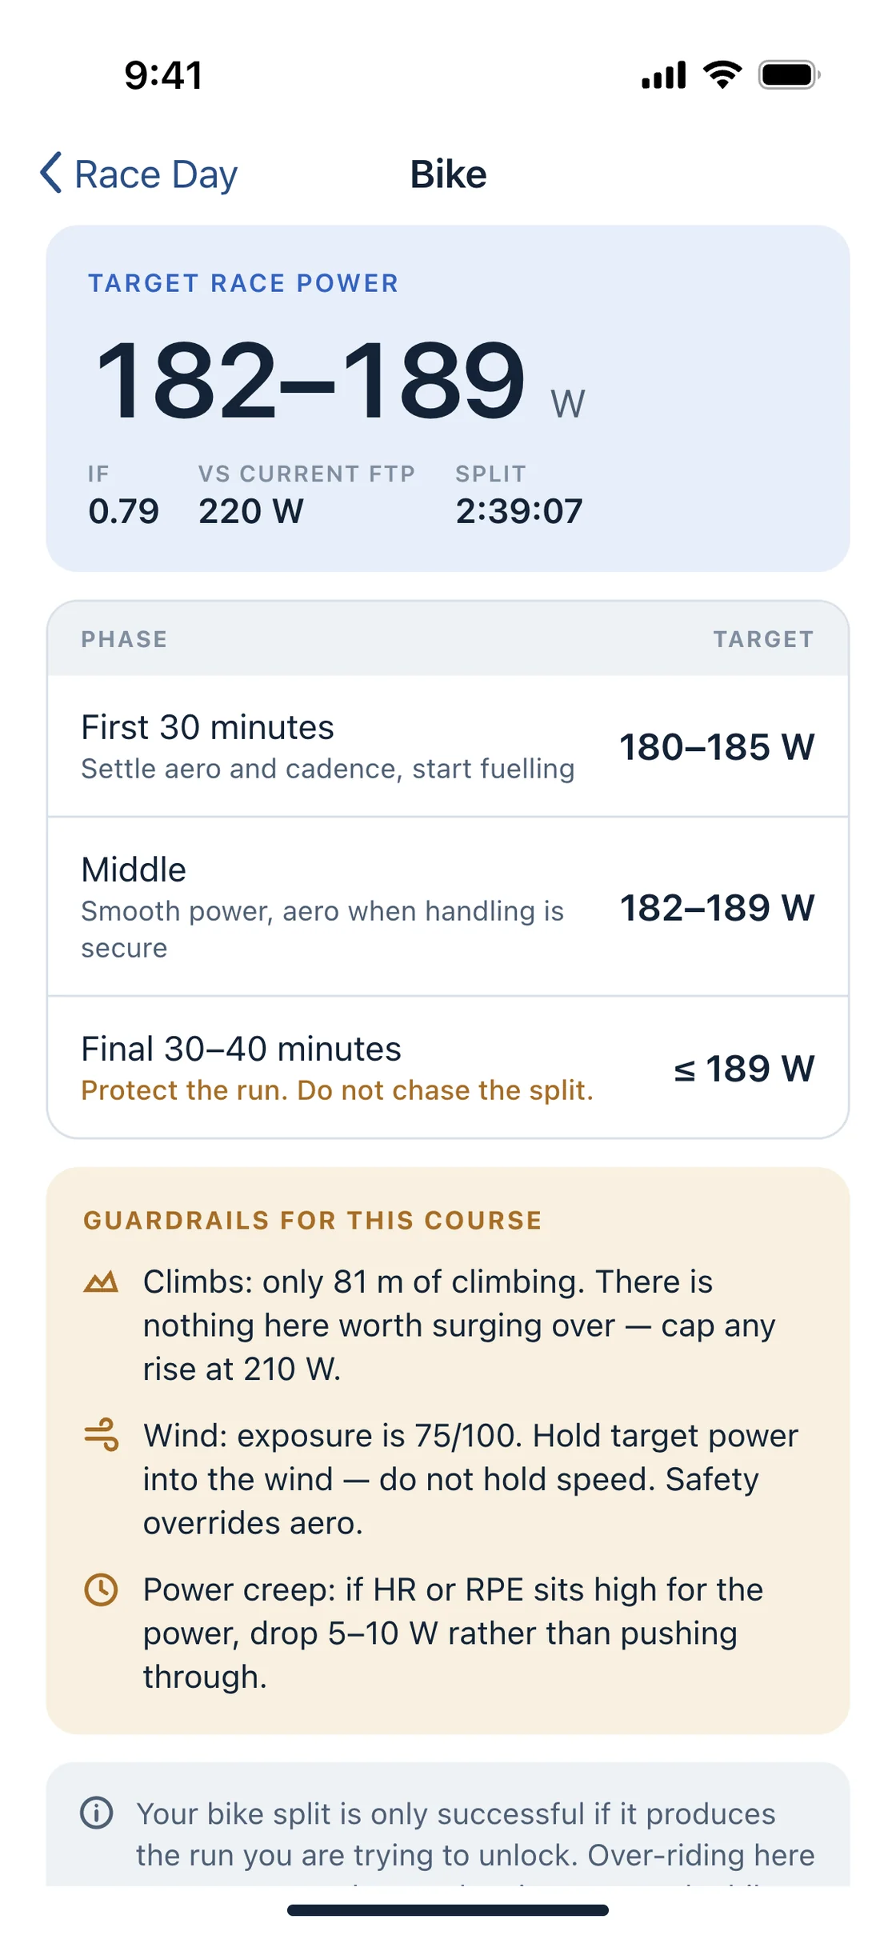
Task: Tap the ≤ 189 W target value
Action: click(744, 1069)
